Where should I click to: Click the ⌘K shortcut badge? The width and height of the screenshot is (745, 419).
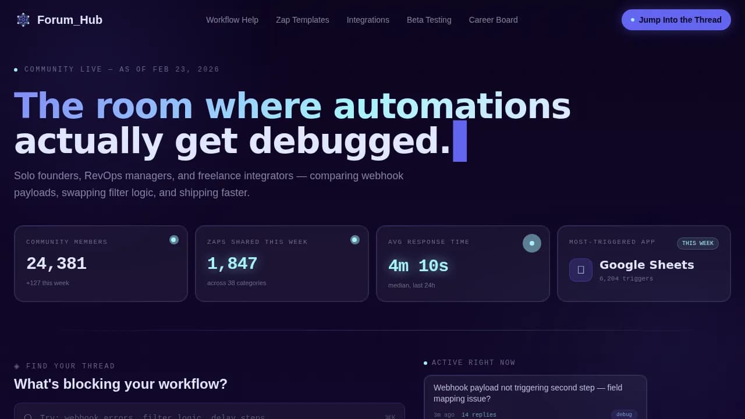click(x=390, y=416)
